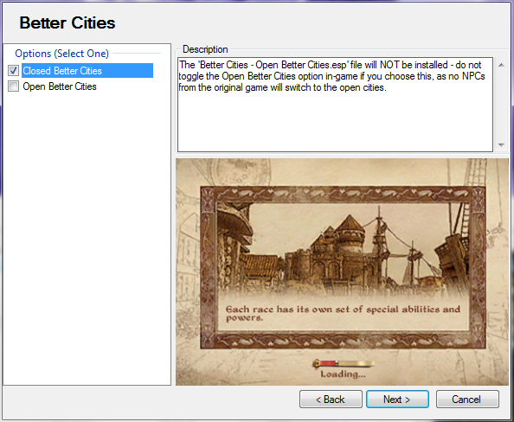
Task: Click the description scrollbar down arrow
Action: tap(501, 144)
